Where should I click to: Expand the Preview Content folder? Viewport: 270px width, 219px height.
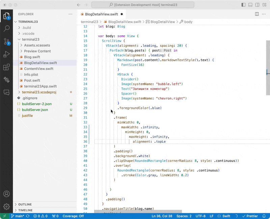pyautogui.click(x=37, y=51)
